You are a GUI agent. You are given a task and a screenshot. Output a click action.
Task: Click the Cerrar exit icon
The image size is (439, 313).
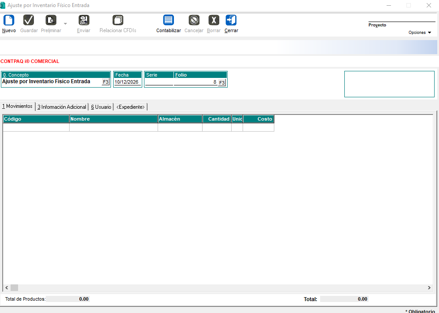point(231,20)
